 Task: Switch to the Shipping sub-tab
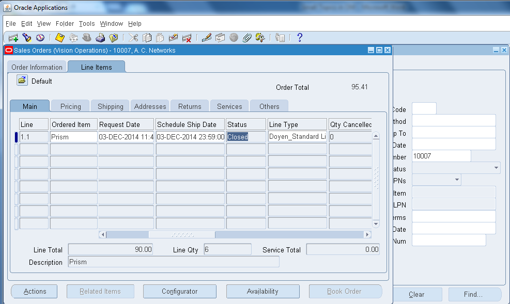pos(110,106)
